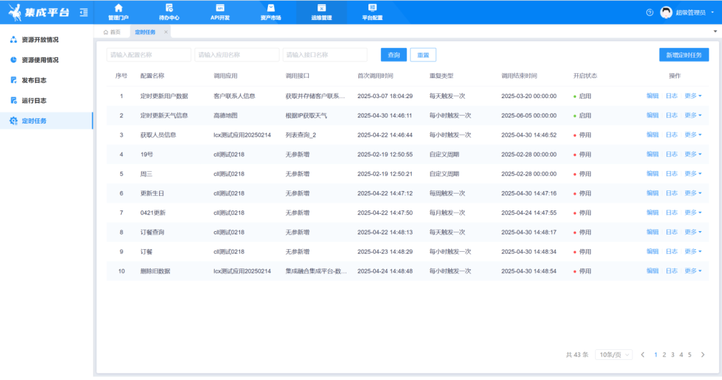This screenshot has height=380, width=722.
Task: Click the 管理门户 home icon
Action: coord(118,8)
